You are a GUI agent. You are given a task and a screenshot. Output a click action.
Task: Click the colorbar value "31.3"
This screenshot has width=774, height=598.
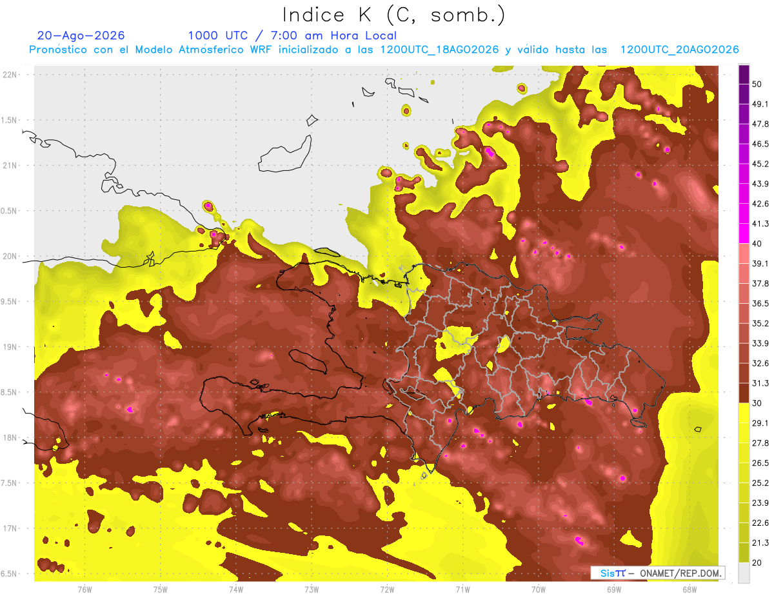760,383
